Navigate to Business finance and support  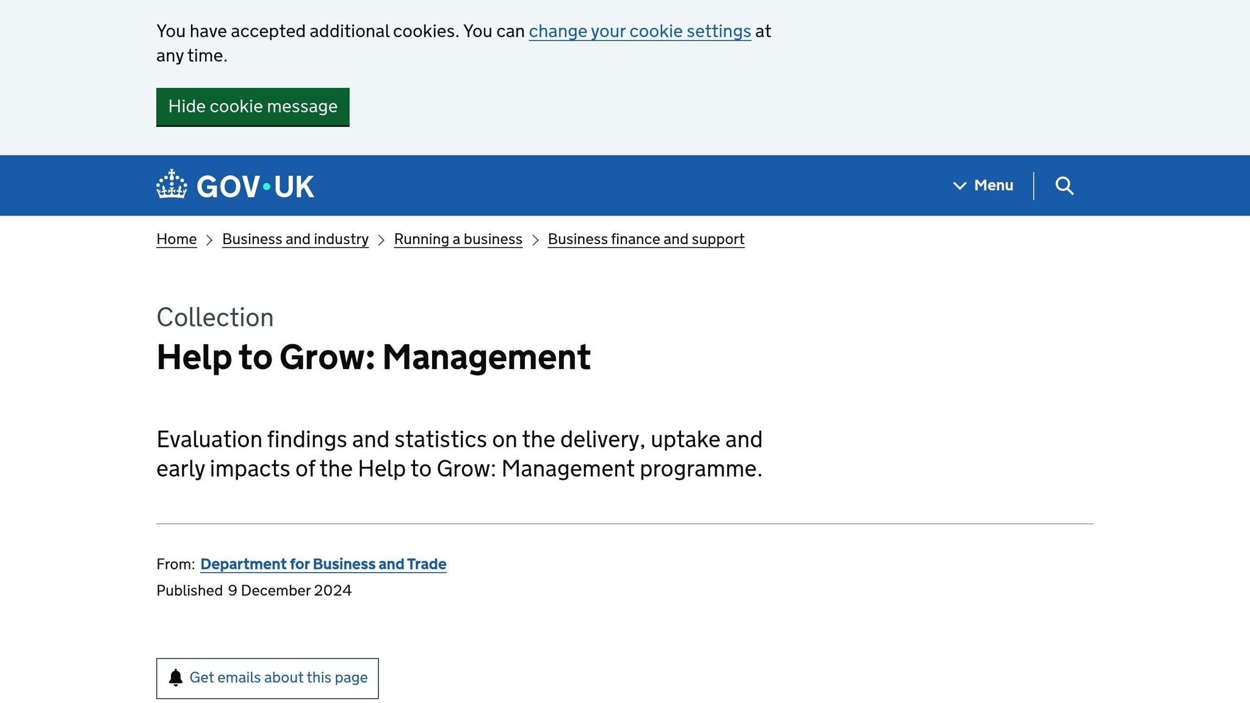point(646,239)
